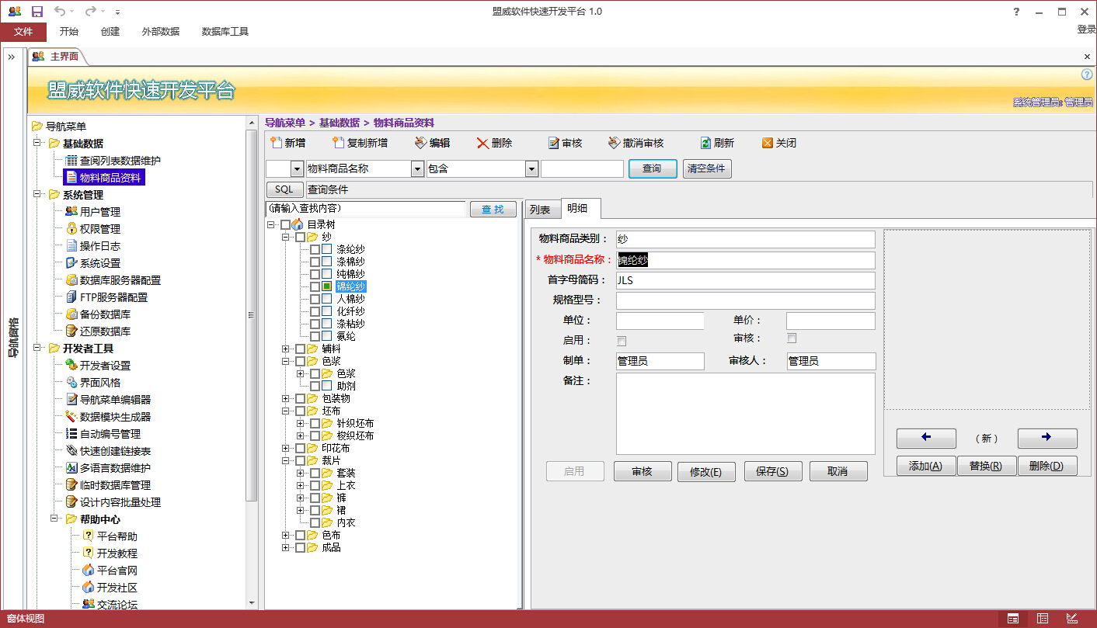
Task: Click the 查询 button
Action: coord(653,168)
